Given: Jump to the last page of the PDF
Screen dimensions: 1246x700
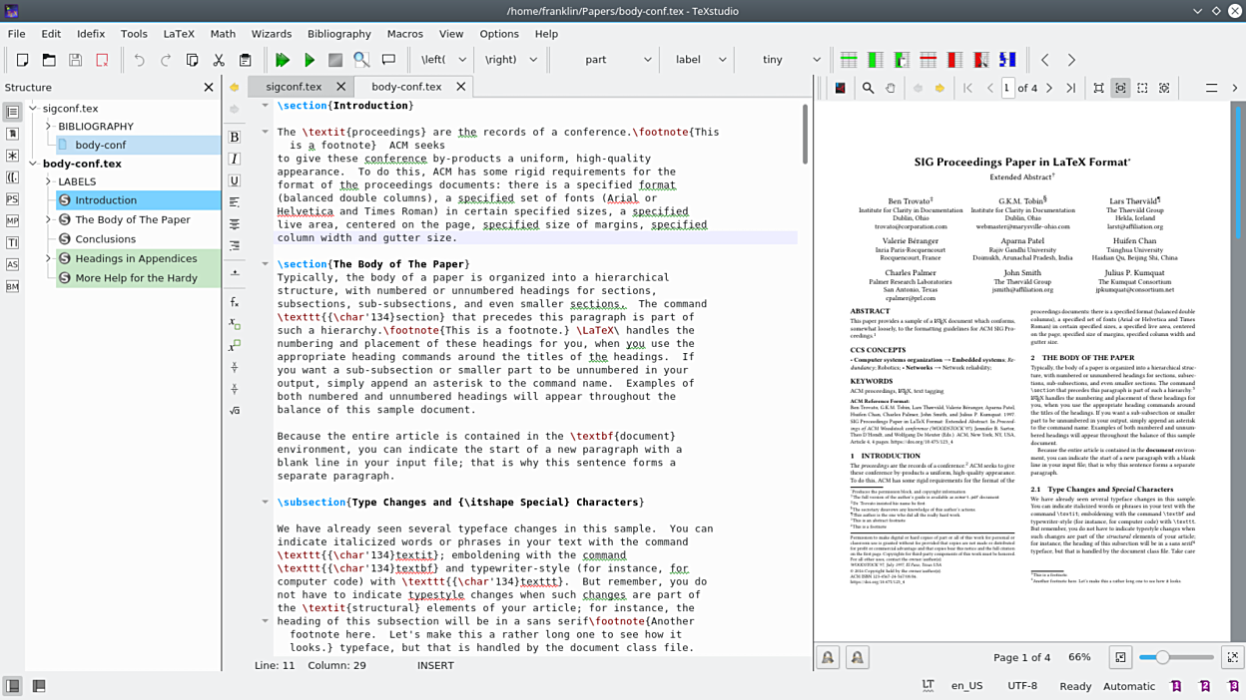Looking at the screenshot, I should pyautogui.click(x=1070, y=88).
